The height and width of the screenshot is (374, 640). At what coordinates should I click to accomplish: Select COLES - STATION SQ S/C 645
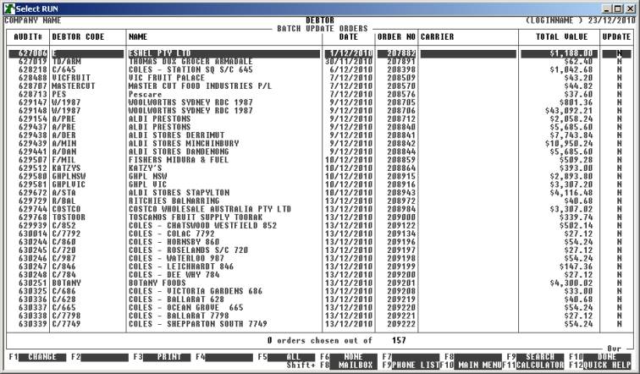pos(320,69)
